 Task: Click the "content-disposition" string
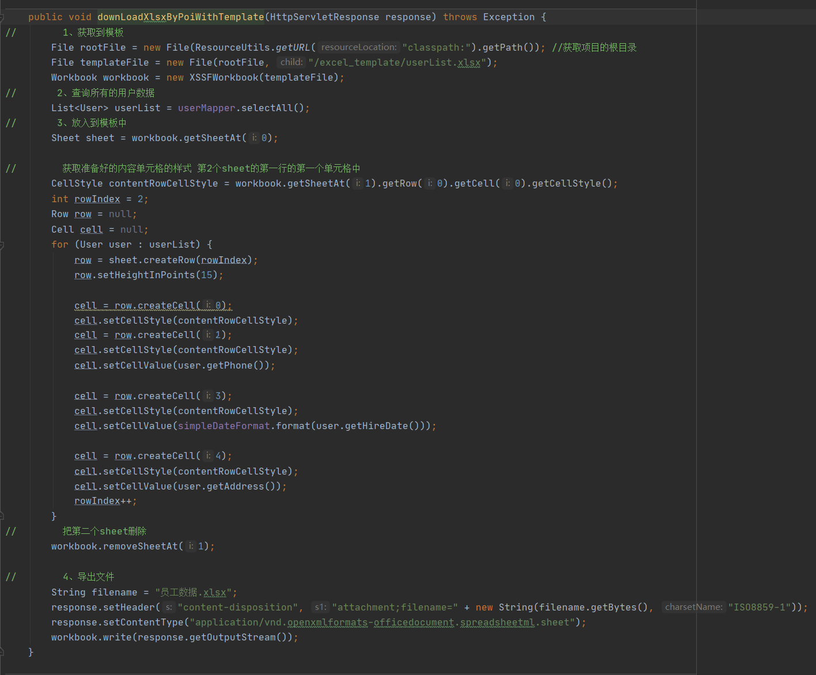point(238,607)
